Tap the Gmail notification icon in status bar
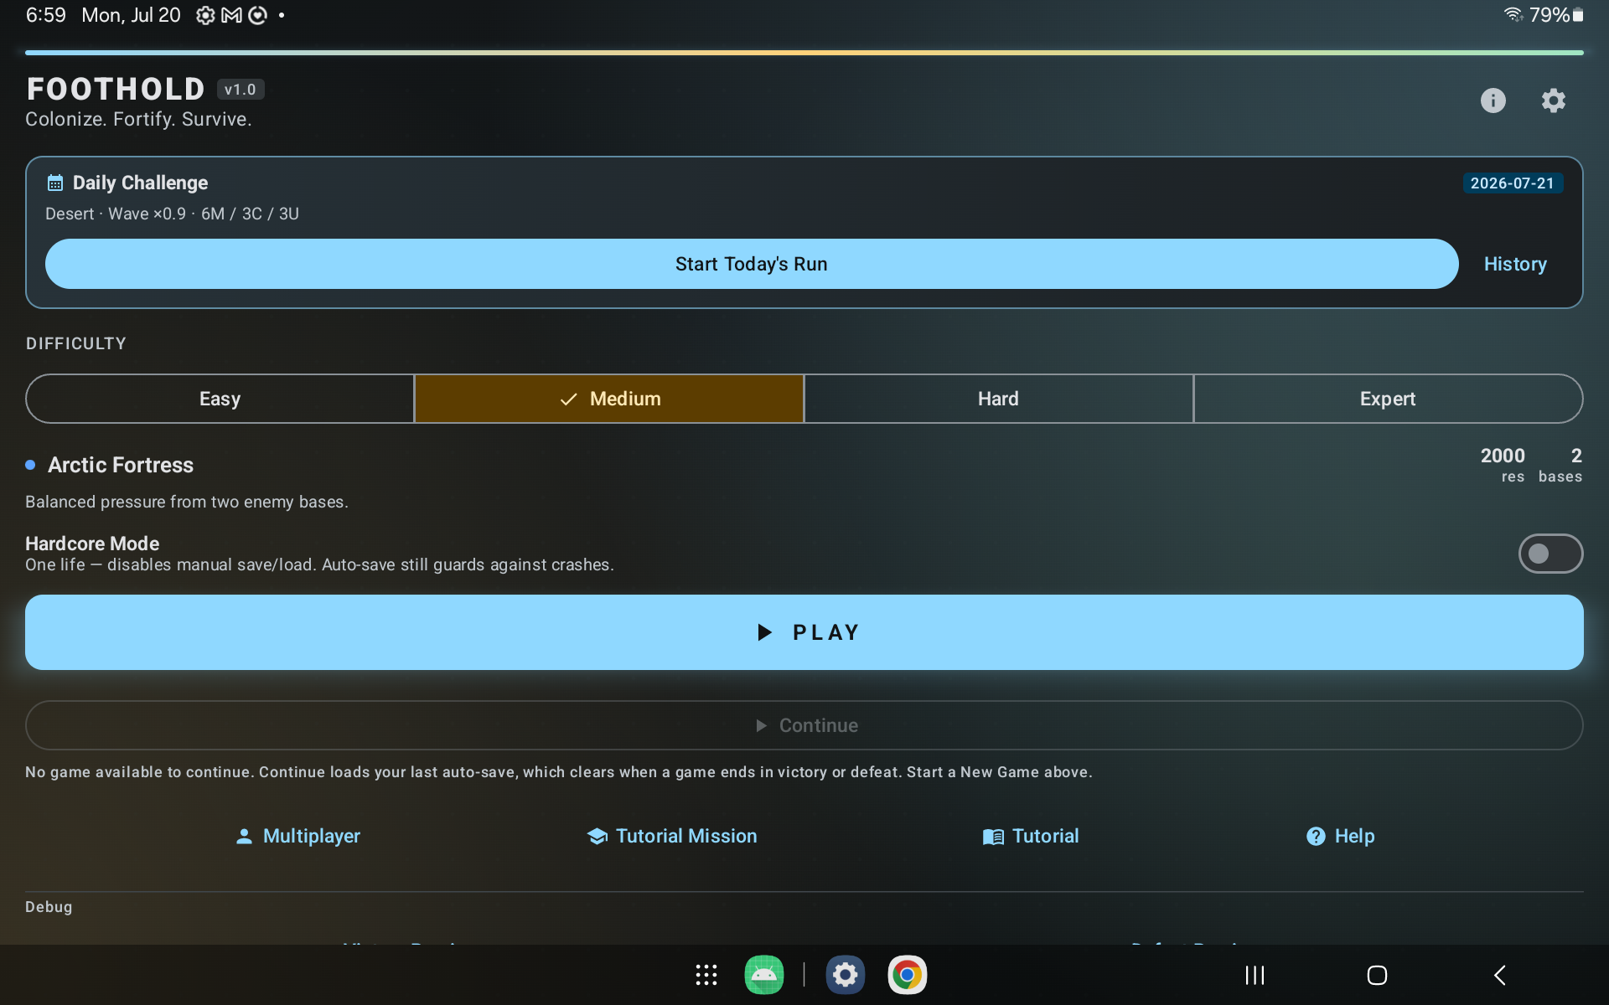1609x1005 pixels. coord(231,15)
